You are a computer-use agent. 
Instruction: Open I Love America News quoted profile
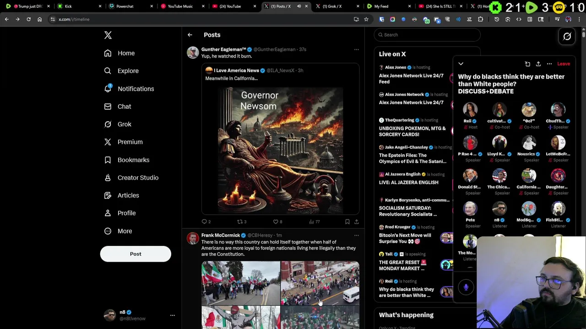(236, 70)
